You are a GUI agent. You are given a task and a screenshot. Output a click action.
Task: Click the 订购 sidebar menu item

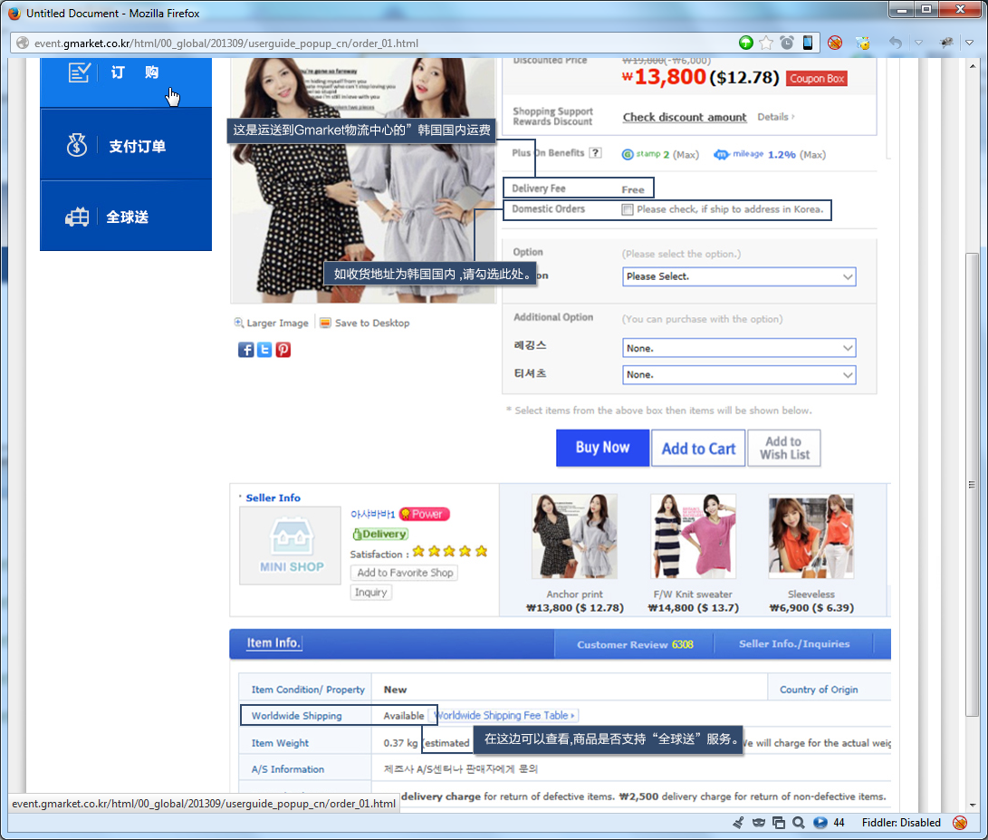pyautogui.click(x=126, y=82)
